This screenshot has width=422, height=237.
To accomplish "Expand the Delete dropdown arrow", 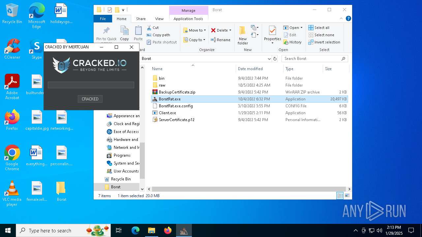I will 230,30.
